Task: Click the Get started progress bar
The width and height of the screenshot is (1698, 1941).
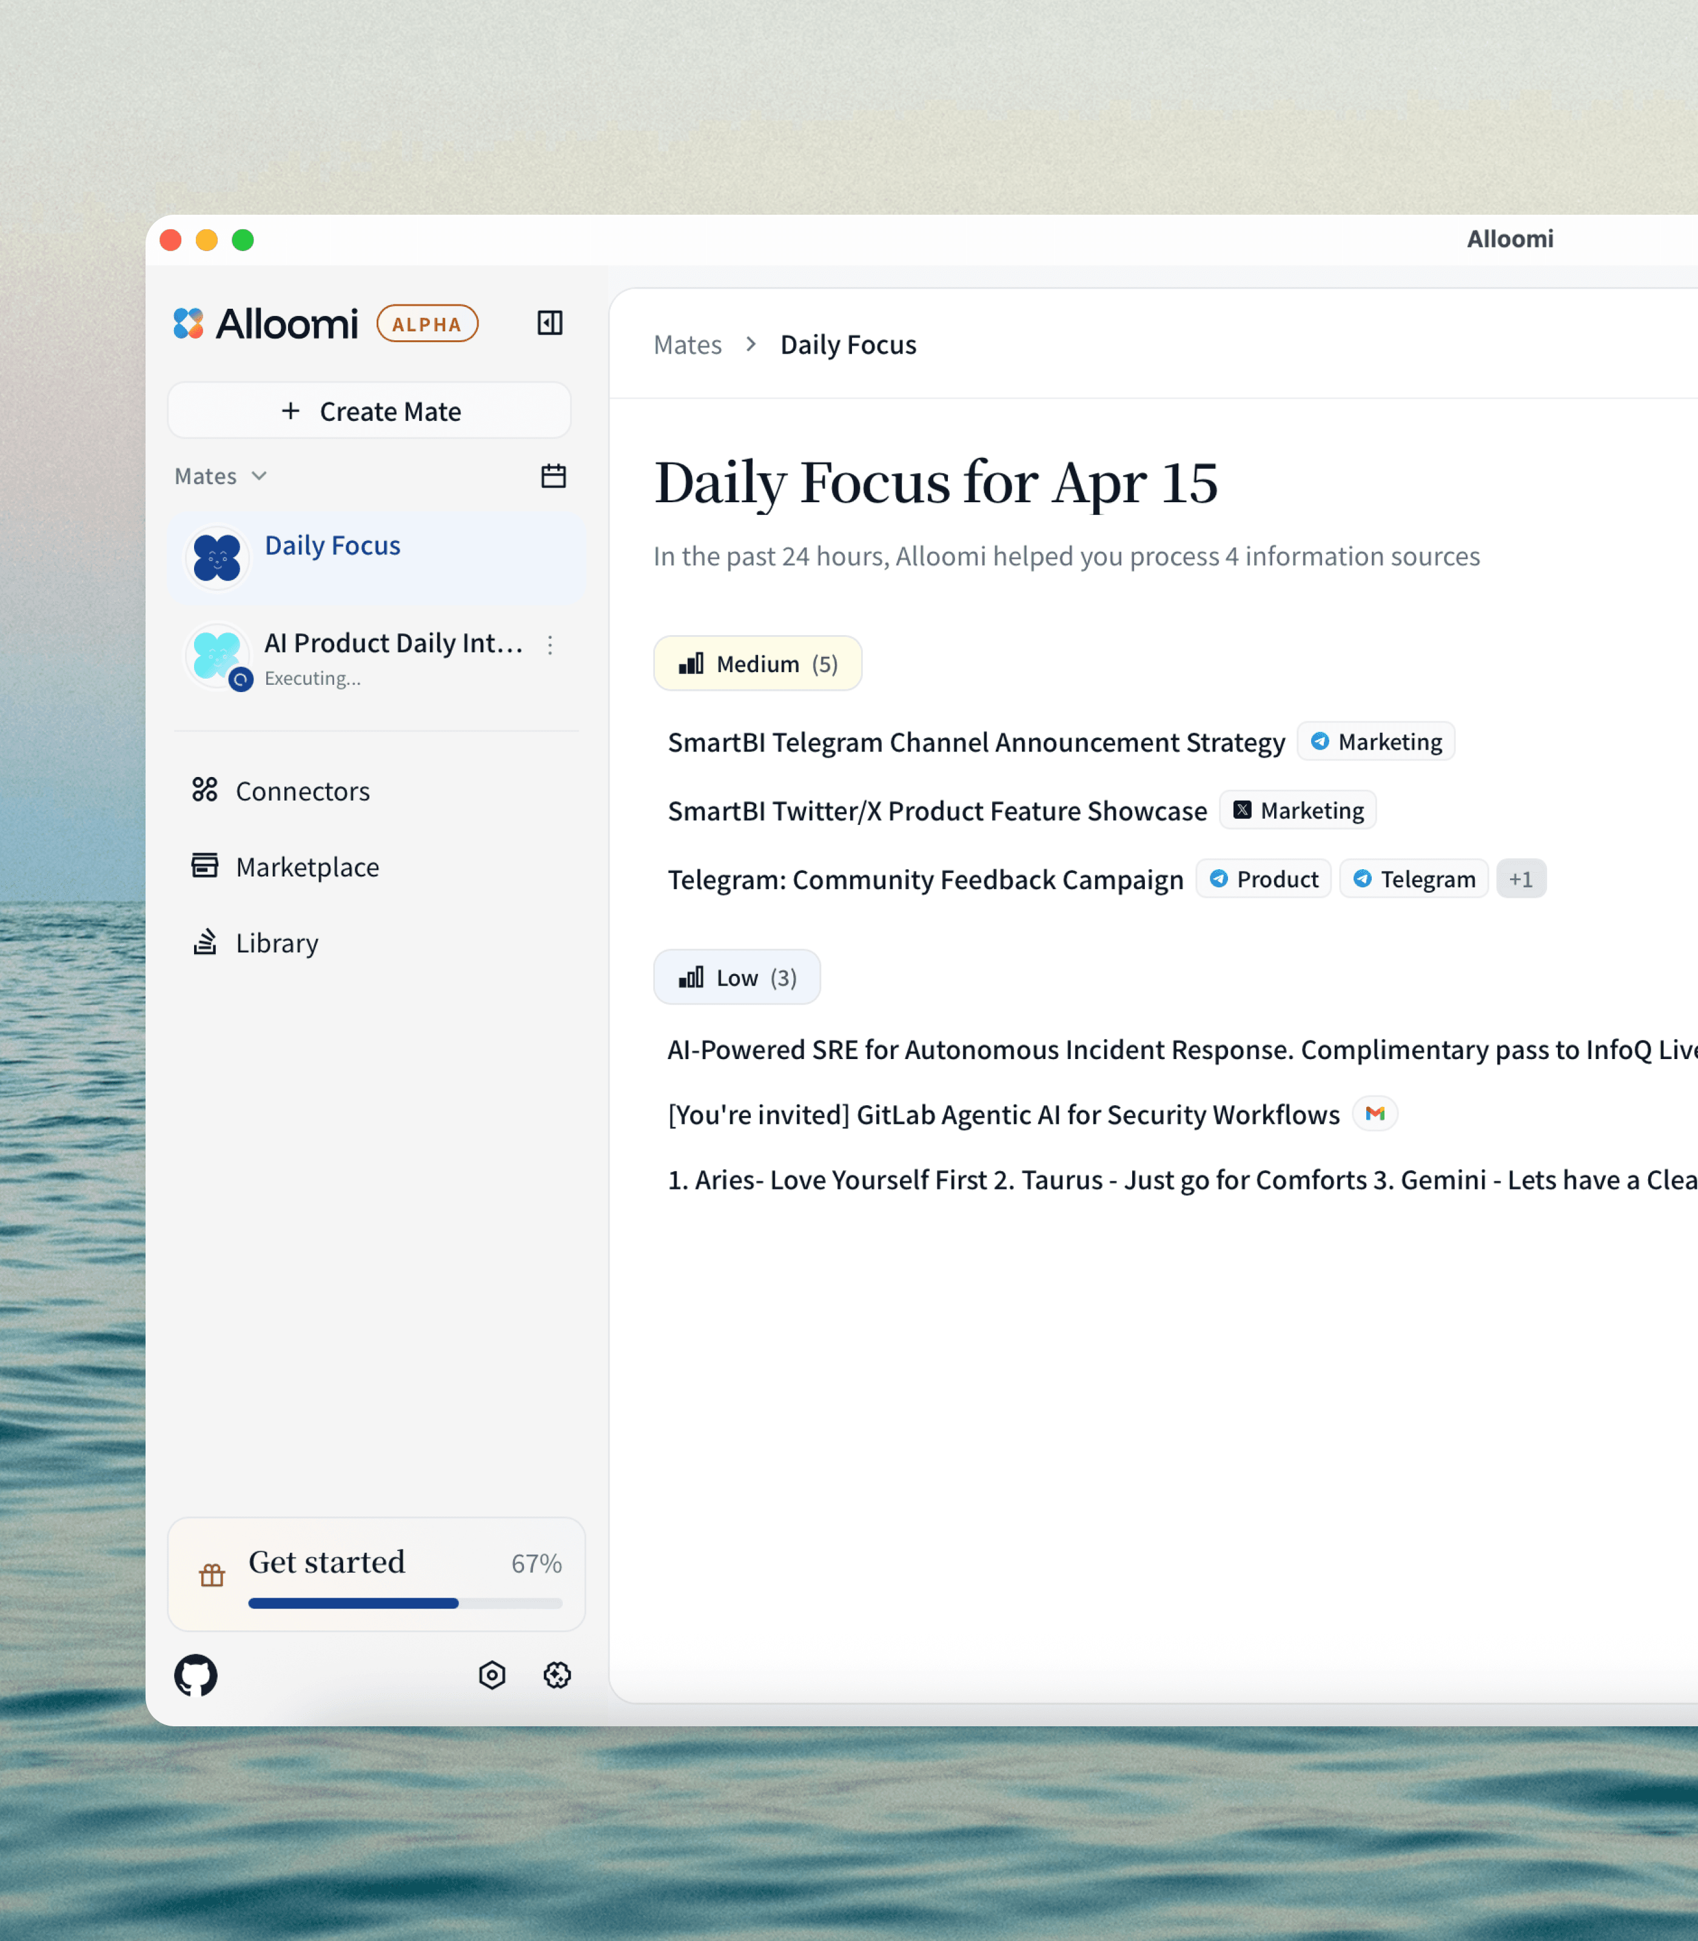Action: tap(406, 1603)
